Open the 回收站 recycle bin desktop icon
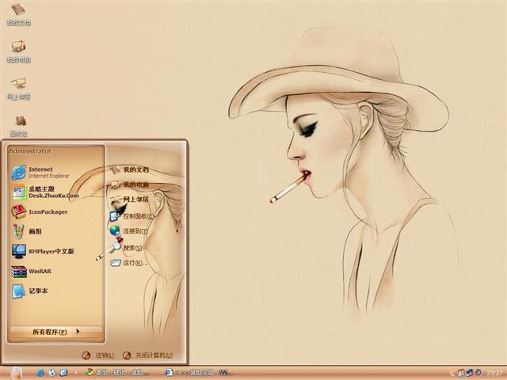 point(18,126)
